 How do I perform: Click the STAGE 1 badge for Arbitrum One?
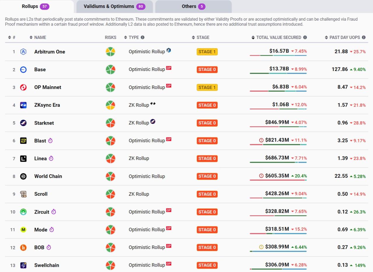(207, 52)
